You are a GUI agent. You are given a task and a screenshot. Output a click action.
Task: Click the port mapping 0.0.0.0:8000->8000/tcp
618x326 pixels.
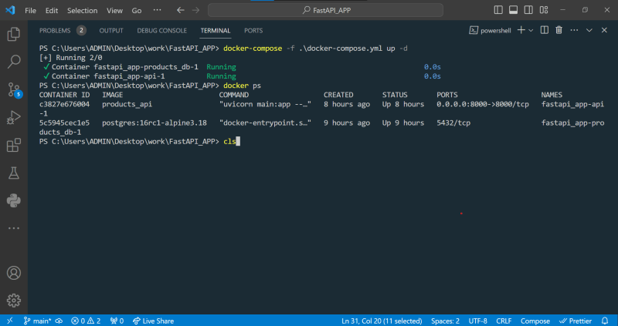click(x=483, y=104)
